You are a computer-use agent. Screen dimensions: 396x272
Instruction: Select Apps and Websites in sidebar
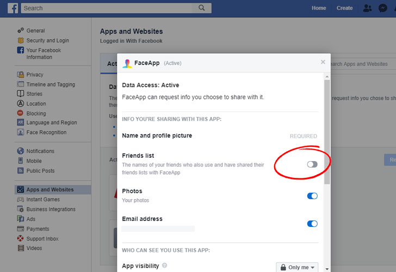click(x=53, y=189)
